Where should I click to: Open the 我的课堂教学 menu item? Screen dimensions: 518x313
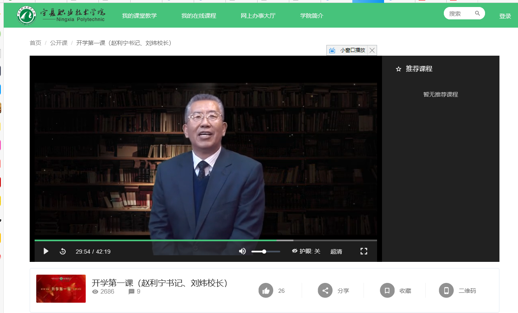[x=139, y=16]
